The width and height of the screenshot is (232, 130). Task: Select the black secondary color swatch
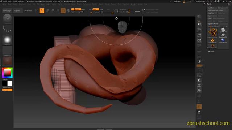point(5,83)
